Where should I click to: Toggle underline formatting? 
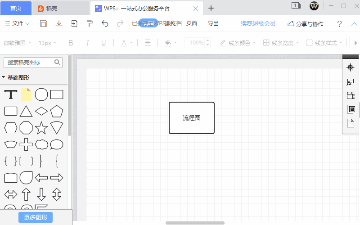[103, 43]
